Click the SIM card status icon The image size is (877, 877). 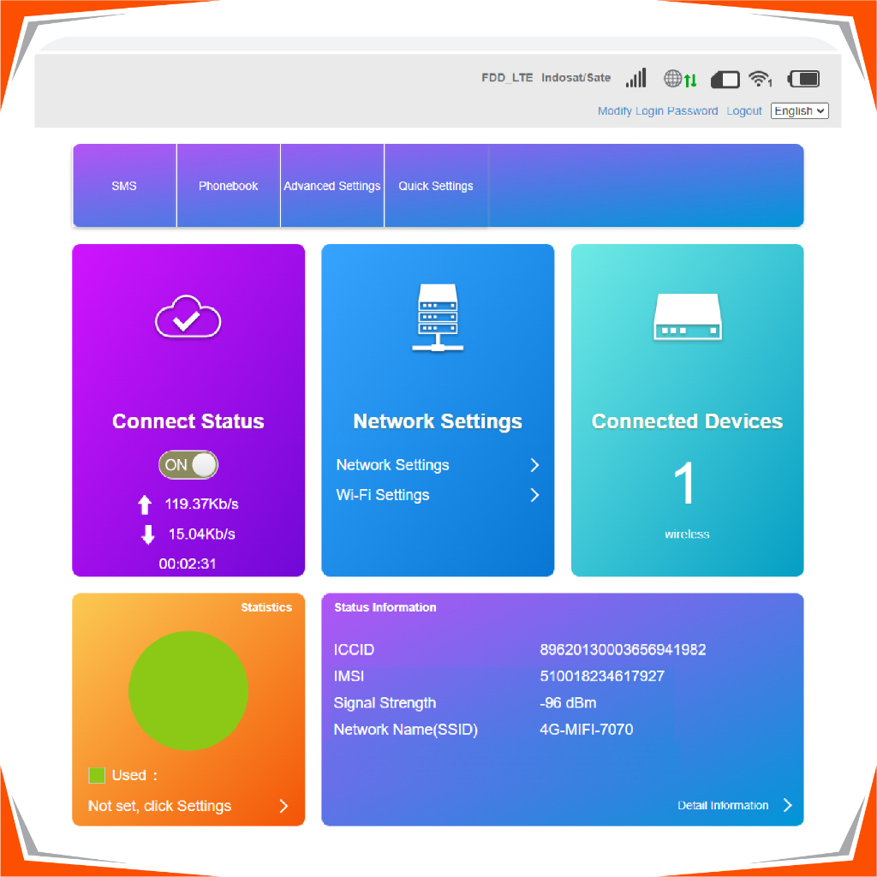tap(725, 79)
